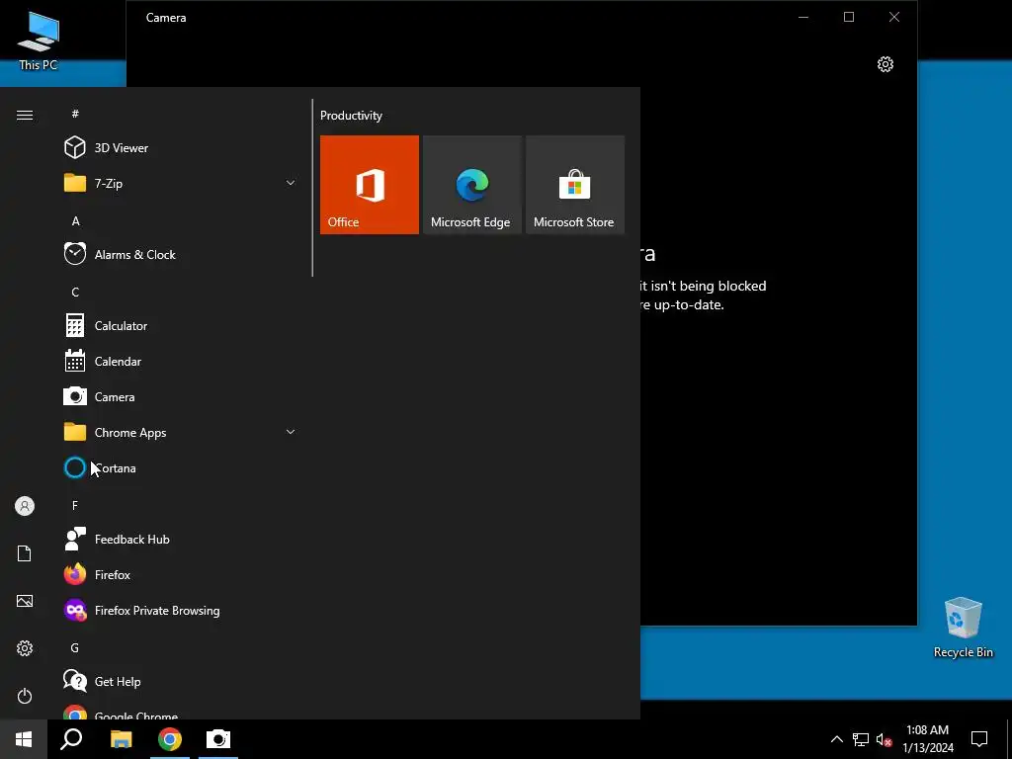Open the Office tile

370,185
